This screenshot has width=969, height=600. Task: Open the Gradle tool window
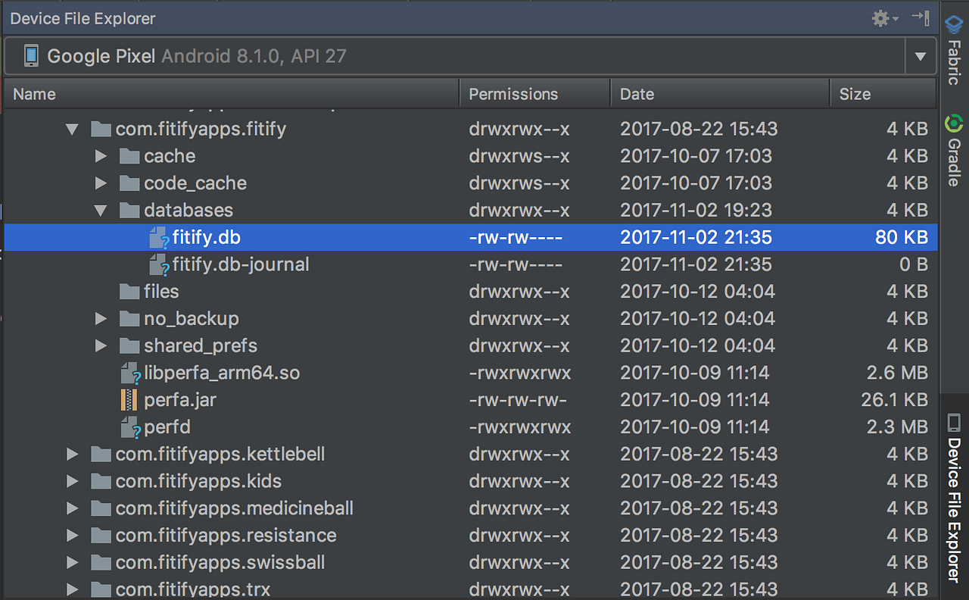coord(954,150)
